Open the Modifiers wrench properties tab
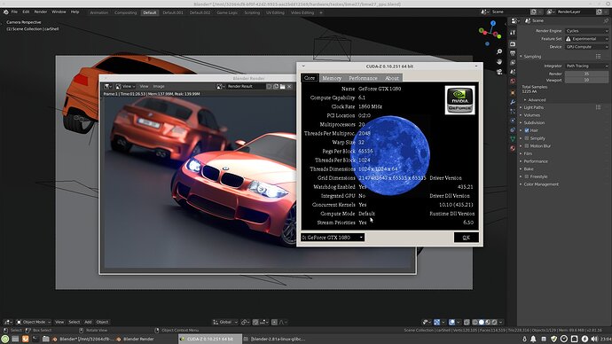The width and height of the screenshot is (612, 344). tap(513, 102)
